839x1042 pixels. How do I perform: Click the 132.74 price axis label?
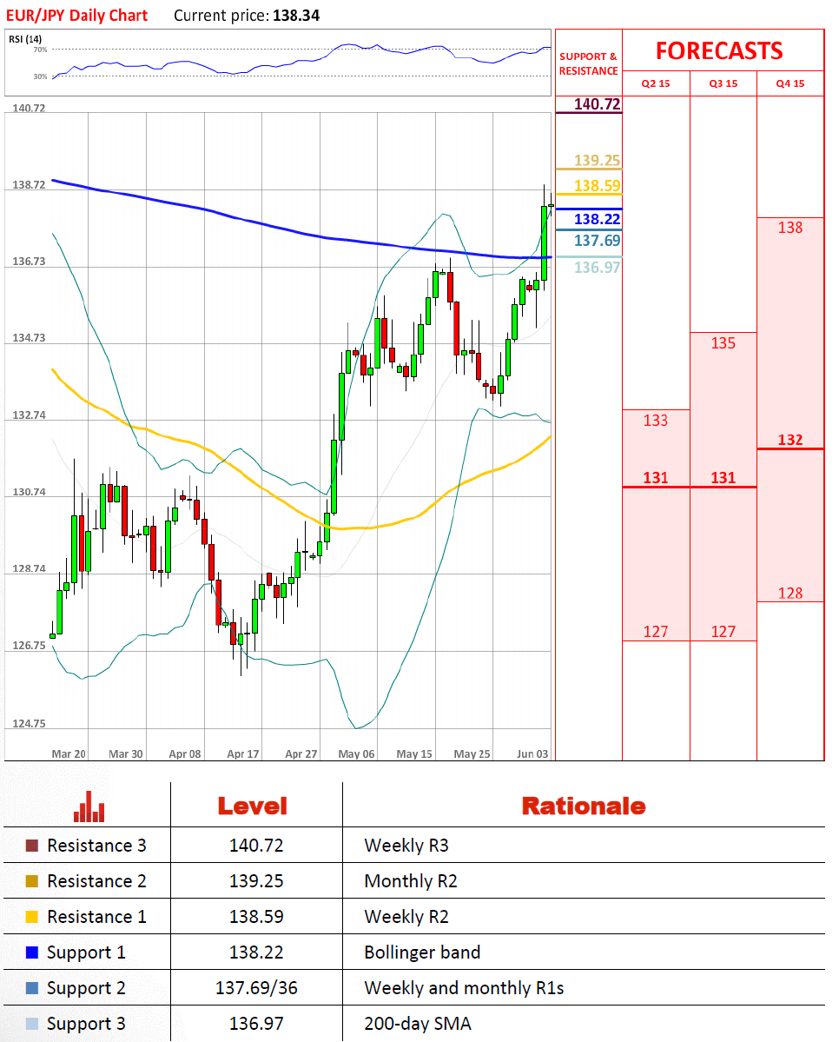[30, 415]
